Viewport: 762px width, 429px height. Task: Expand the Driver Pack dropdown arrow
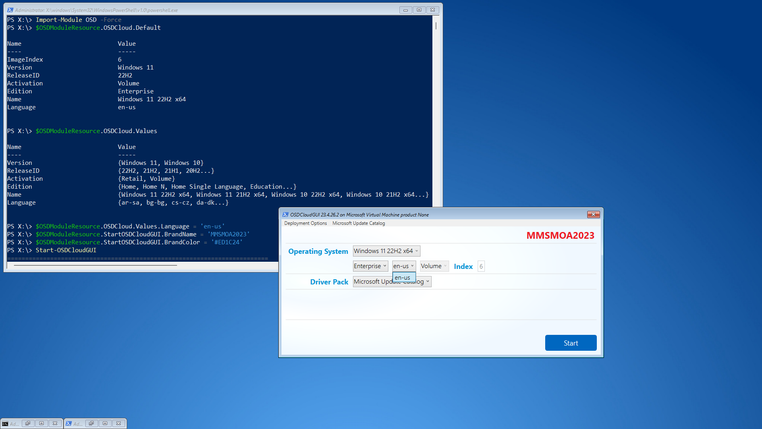coord(428,282)
